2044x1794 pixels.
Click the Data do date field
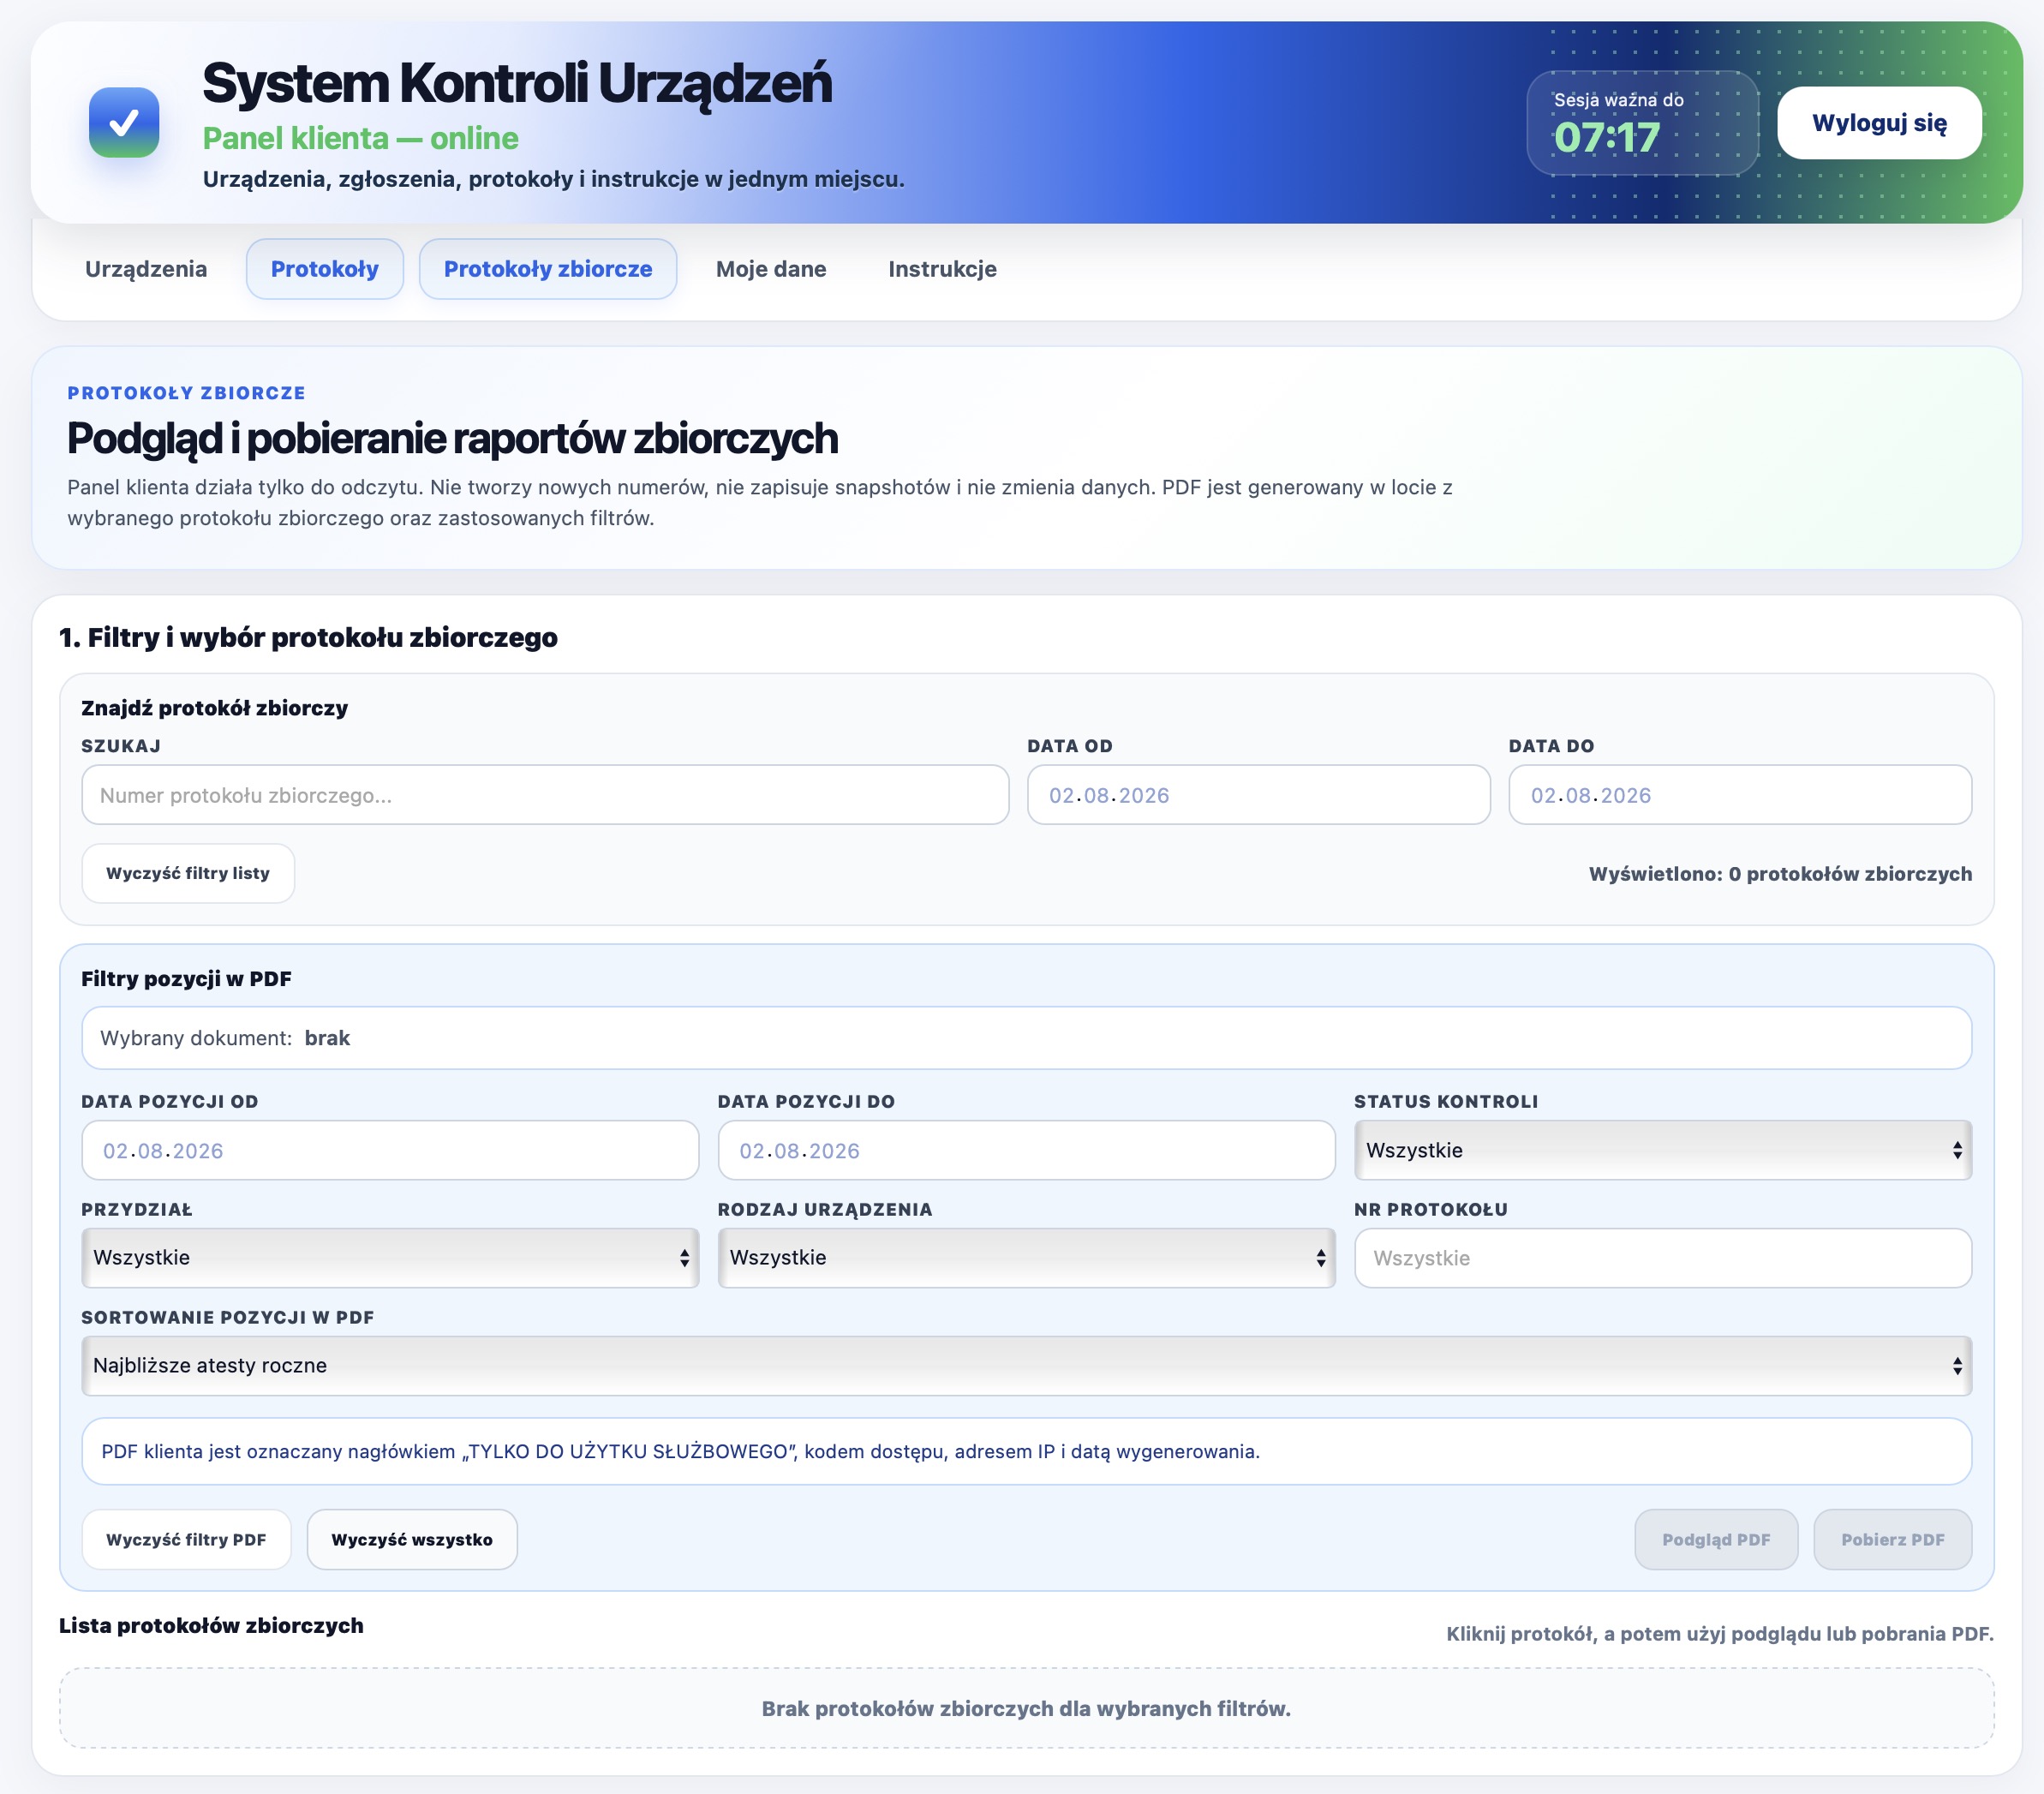tap(1740, 795)
